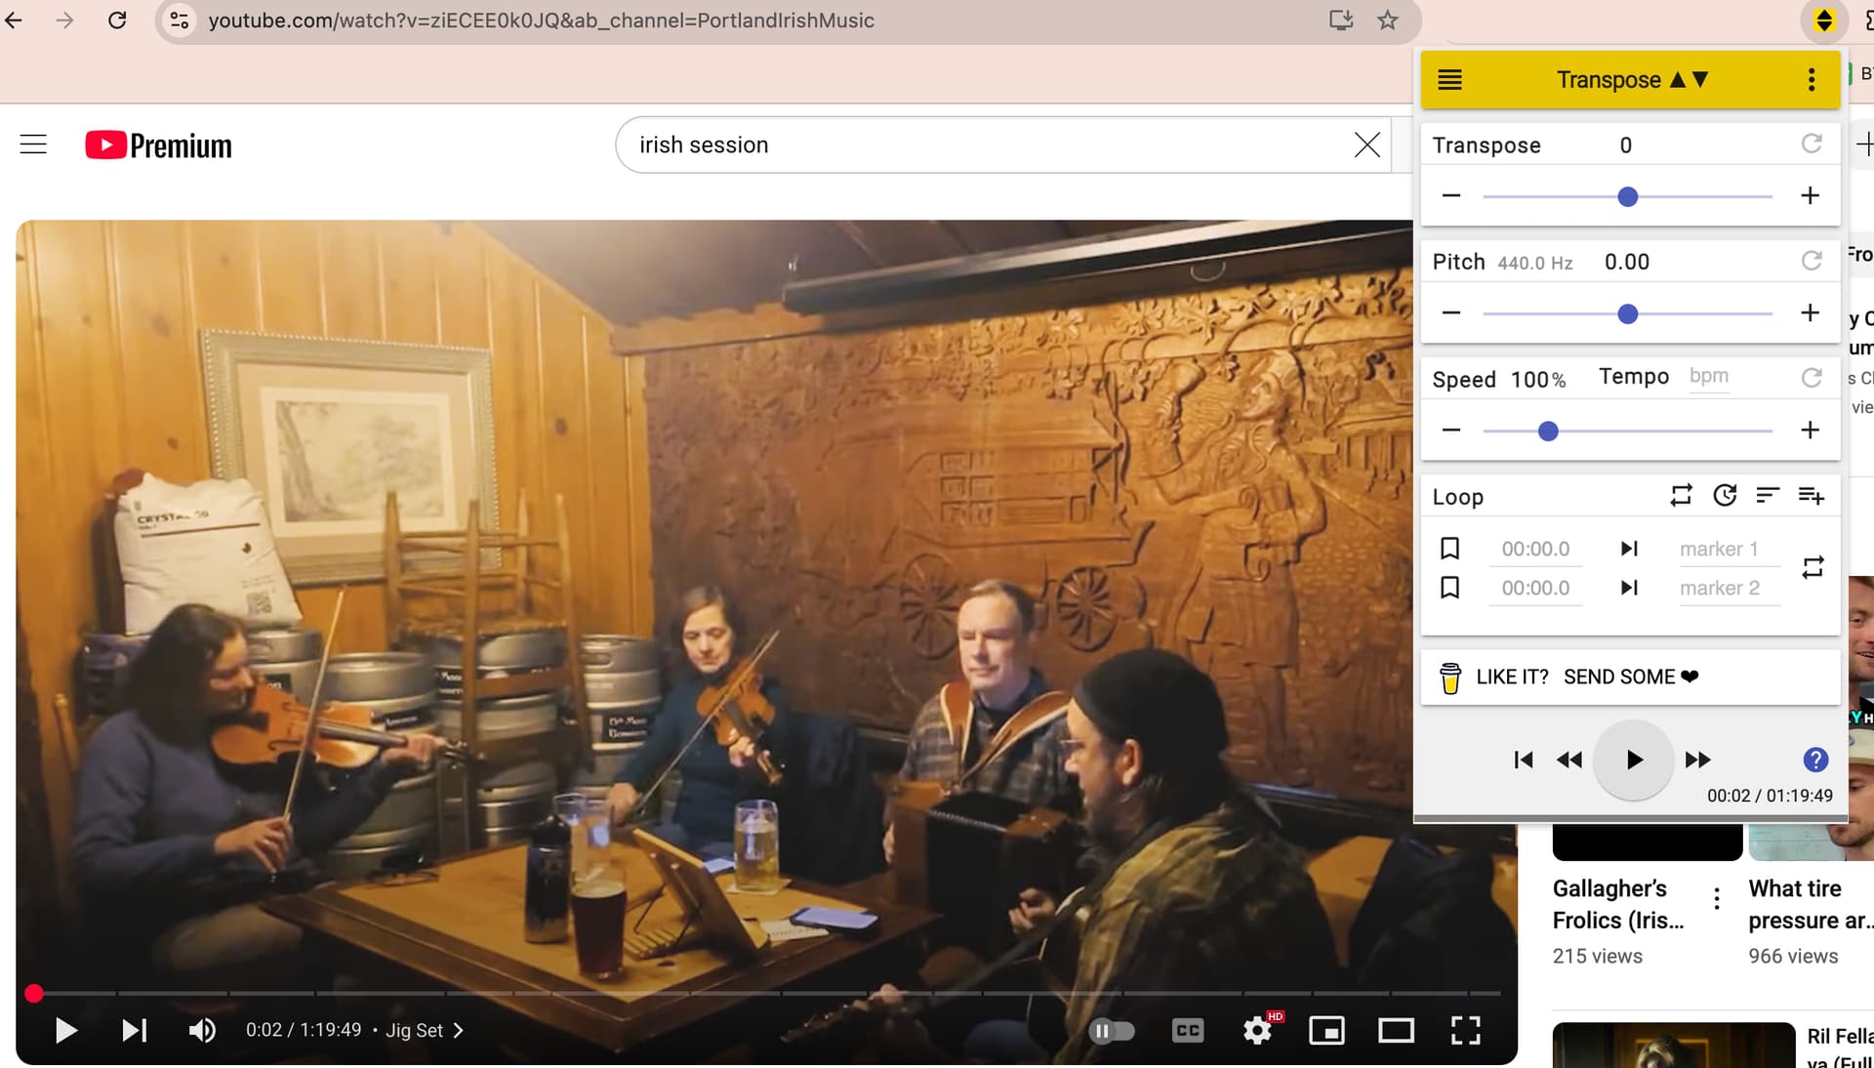Viewport: 1874px width, 1068px height.
Task: Reset the Transpose value
Action: point(1811,144)
